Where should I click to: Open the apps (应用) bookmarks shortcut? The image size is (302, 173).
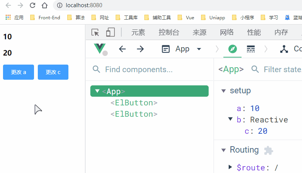pyautogui.click(x=14, y=17)
